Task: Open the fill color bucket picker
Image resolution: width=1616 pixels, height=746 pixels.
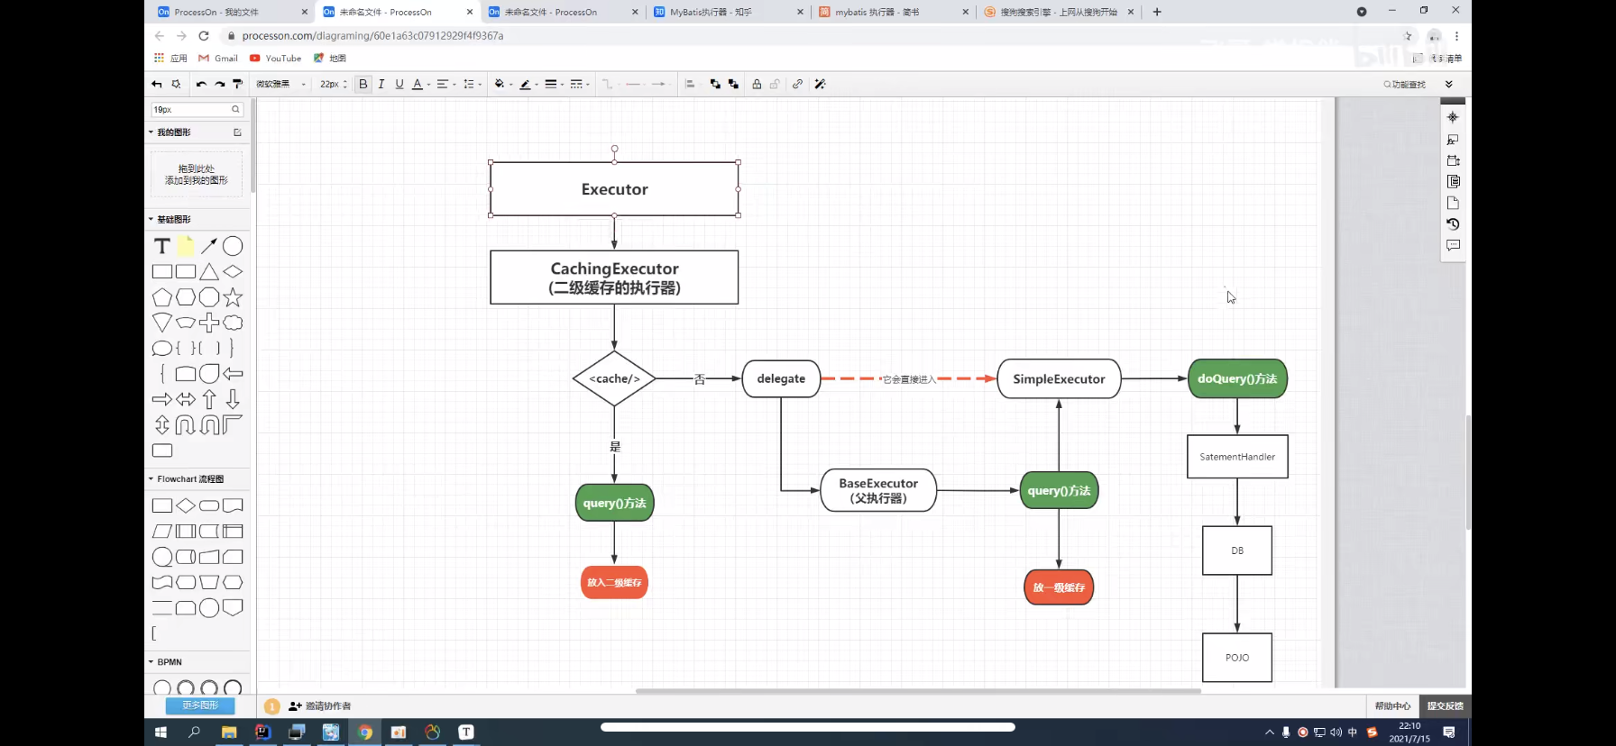Action: 503,84
